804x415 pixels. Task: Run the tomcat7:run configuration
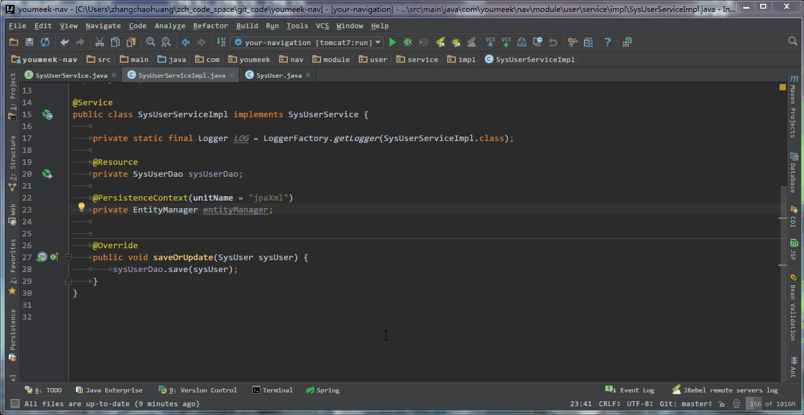click(393, 43)
